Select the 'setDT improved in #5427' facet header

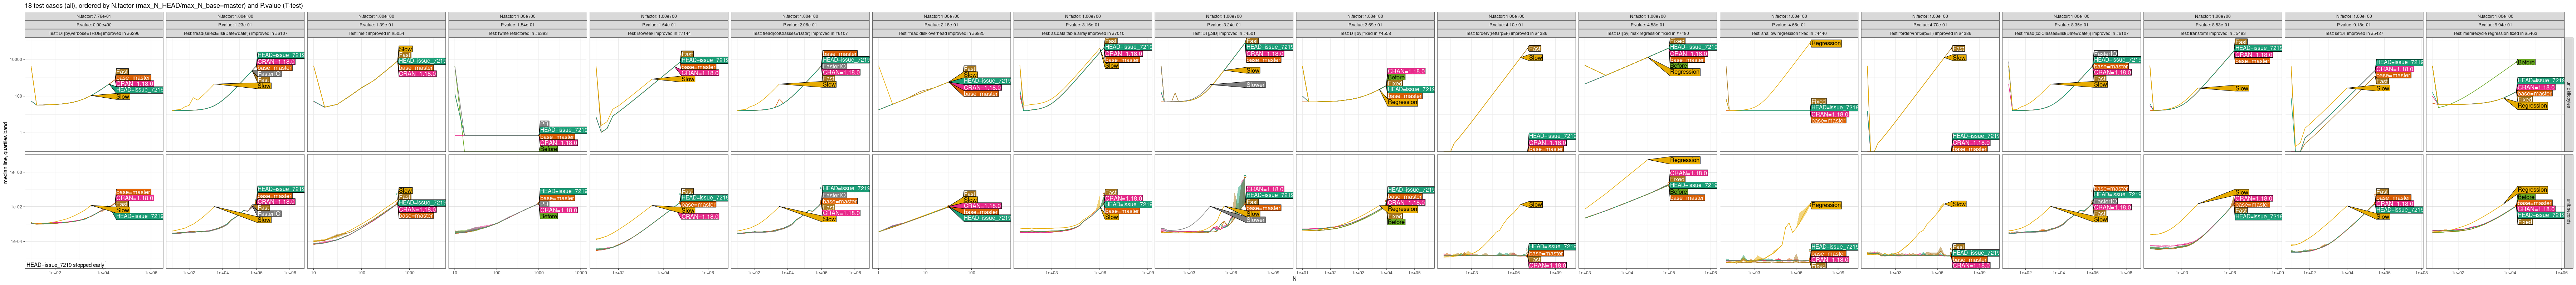pyautogui.click(x=2352, y=33)
